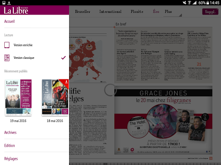Image resolution: width=221 pixels, height=165 pixels.
Task: Select the Version classique newspaper icon
Action: [x=7, y=58]
